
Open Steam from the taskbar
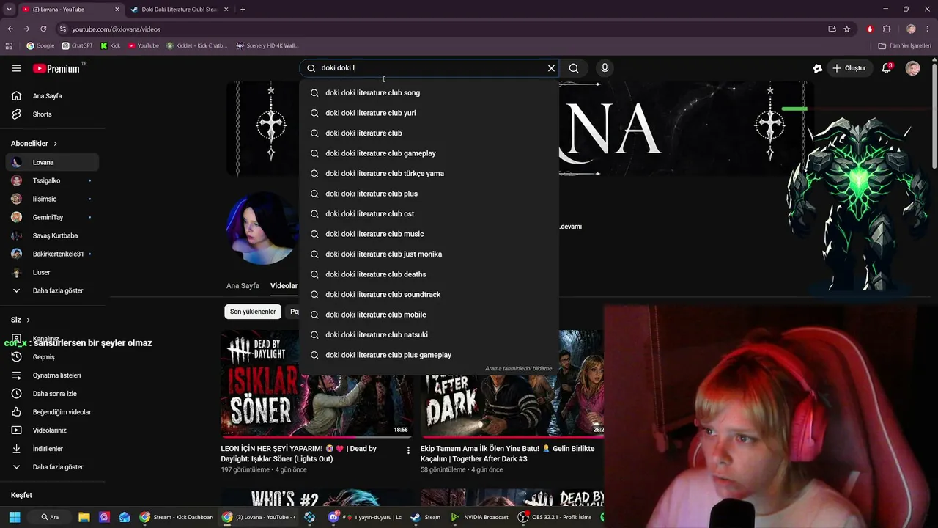click(426, 517)
